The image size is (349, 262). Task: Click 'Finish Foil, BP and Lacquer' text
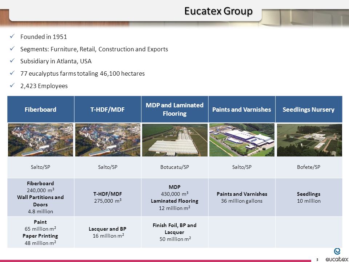[175, 229]
